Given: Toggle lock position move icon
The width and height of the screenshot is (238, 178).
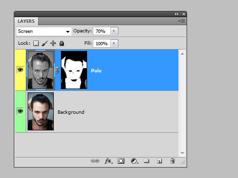Looking at the screenshot, I should click(53, 43).
